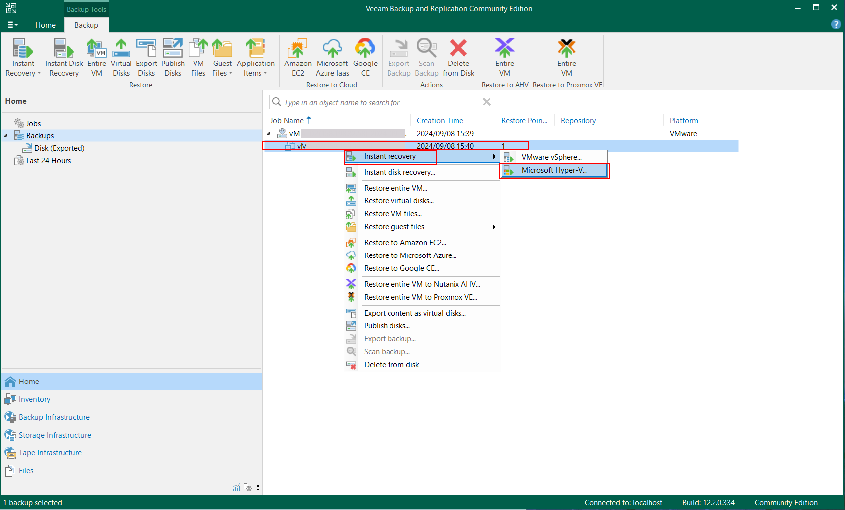This screenshot has width=845, height=510.
Task: Open the Tape Infrastructure pane
Action: coord(132,453)
